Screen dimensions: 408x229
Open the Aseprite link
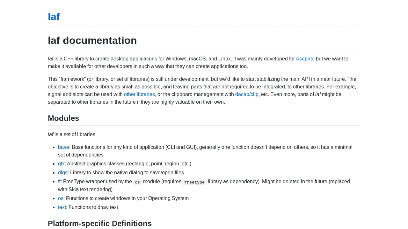[x=305, y=59]
